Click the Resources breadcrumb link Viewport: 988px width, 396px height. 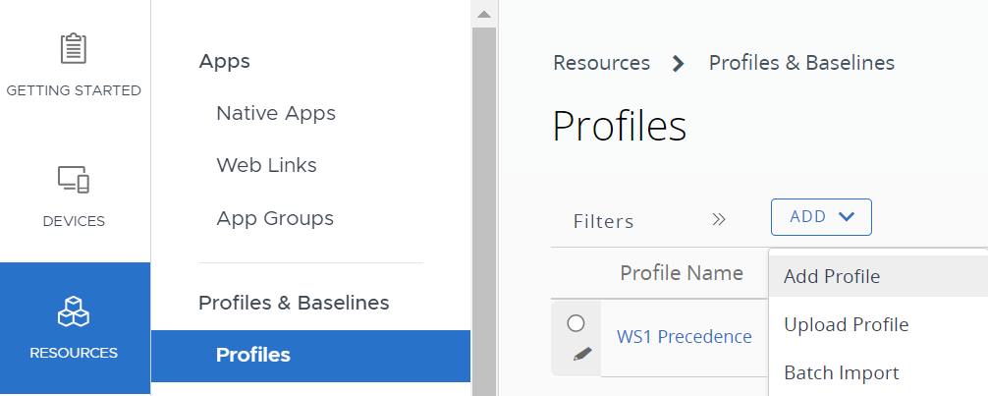click(x=601, y=63)
